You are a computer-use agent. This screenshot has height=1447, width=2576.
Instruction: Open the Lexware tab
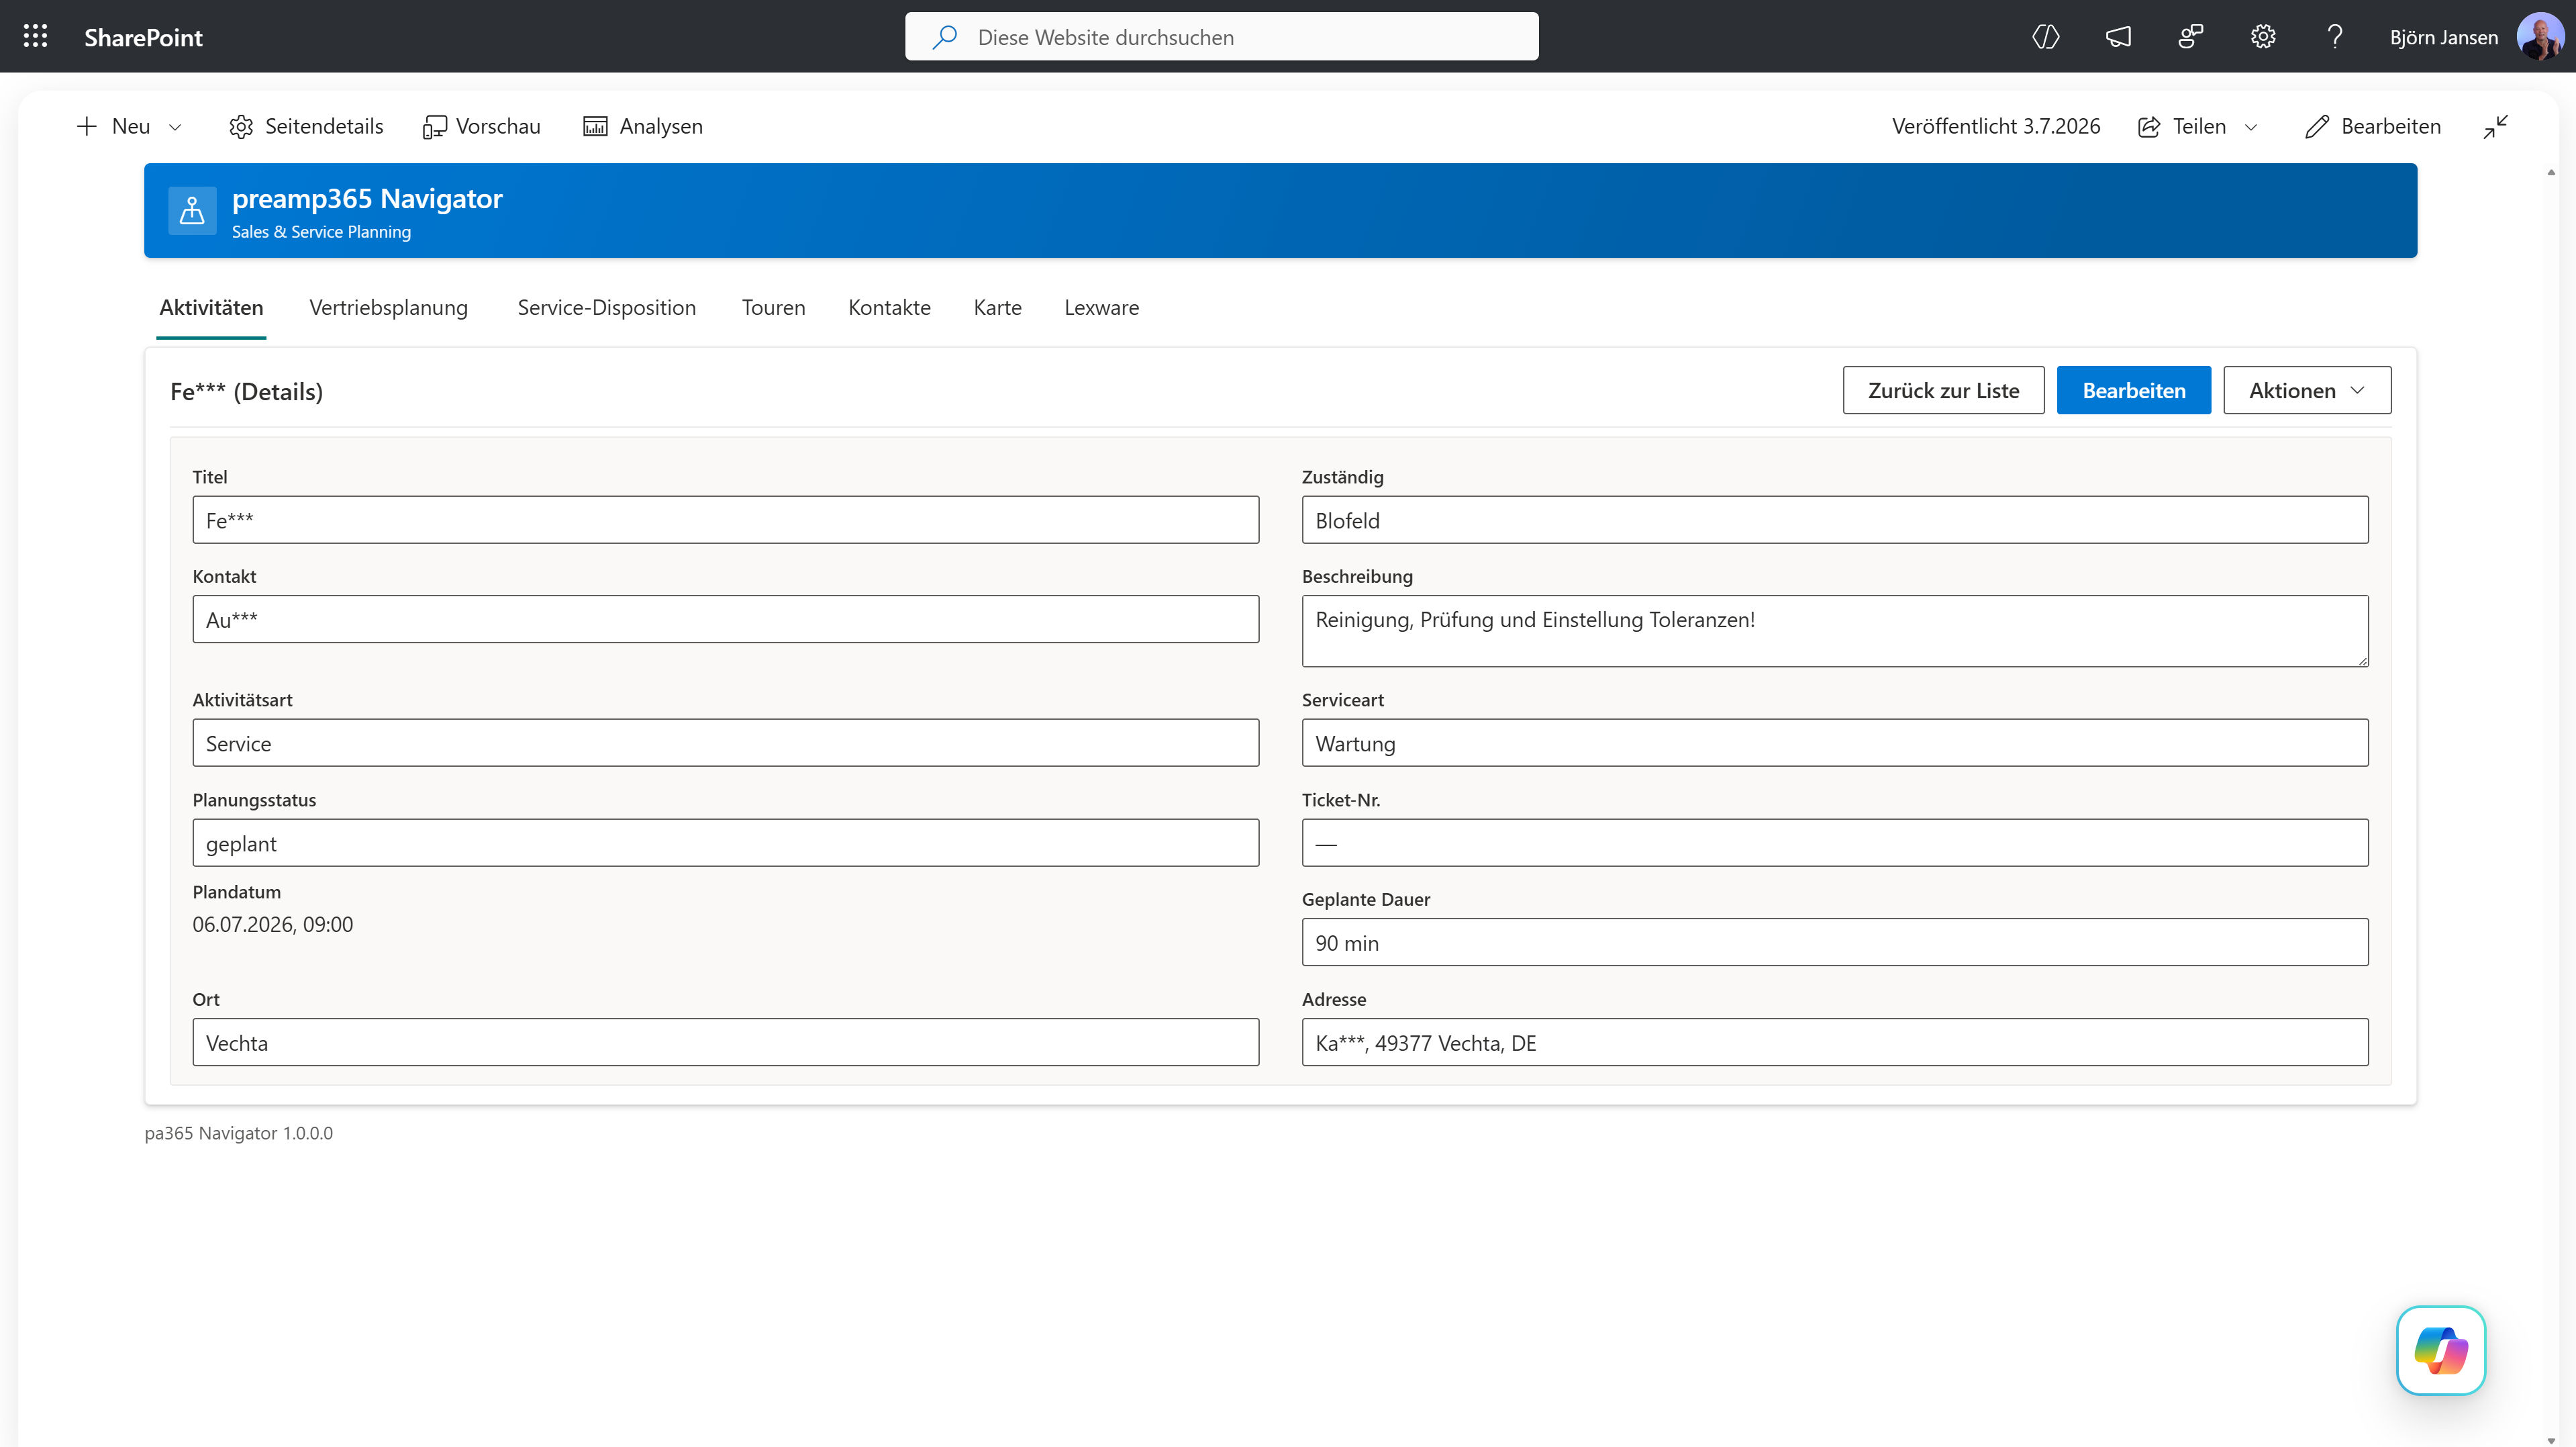(1101, 308)
